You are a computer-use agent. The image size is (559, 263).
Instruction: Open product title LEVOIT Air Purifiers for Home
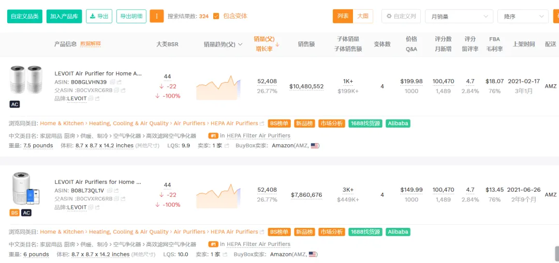point(98,182)
